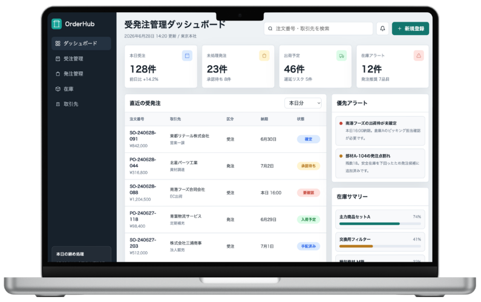Click 北星パーツ工業 in the table
This screenshot has width=481, height=302.
coord(184,162)
